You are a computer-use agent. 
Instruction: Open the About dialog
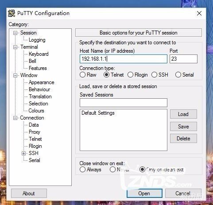(x=29, y=193)
